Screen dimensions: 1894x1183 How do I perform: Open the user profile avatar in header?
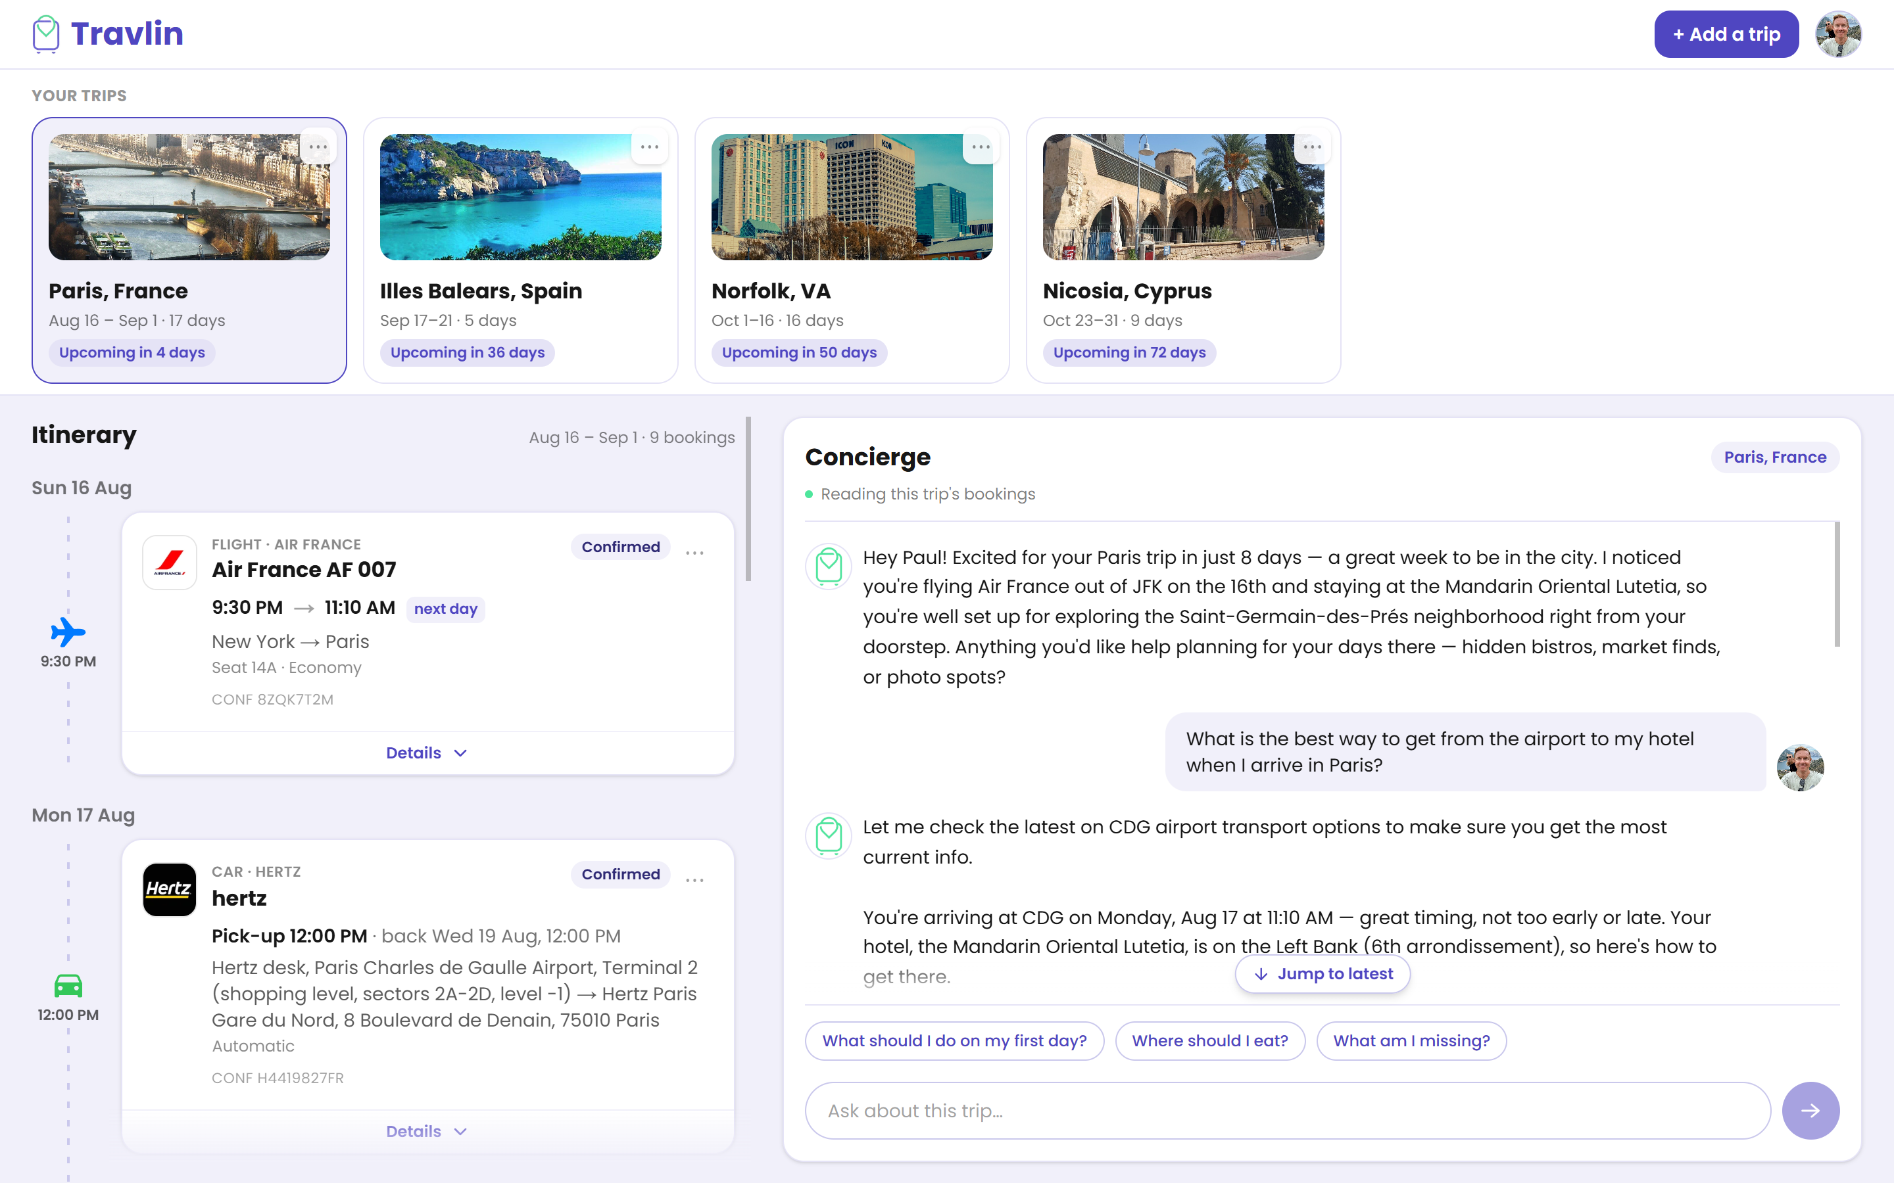(1837, 34)
